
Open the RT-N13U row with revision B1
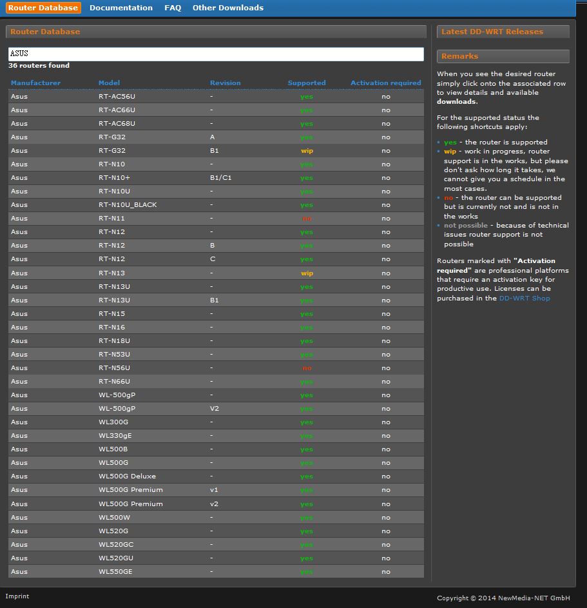coord(216,300)
